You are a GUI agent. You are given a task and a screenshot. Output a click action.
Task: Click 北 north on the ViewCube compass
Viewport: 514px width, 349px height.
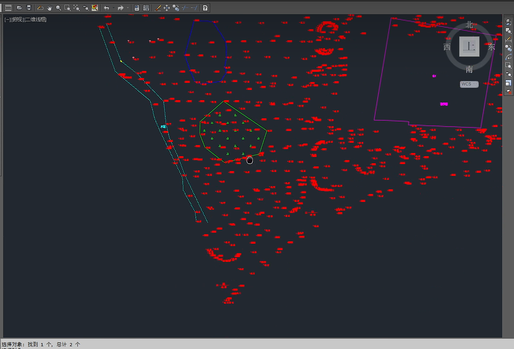coord(469,25)
